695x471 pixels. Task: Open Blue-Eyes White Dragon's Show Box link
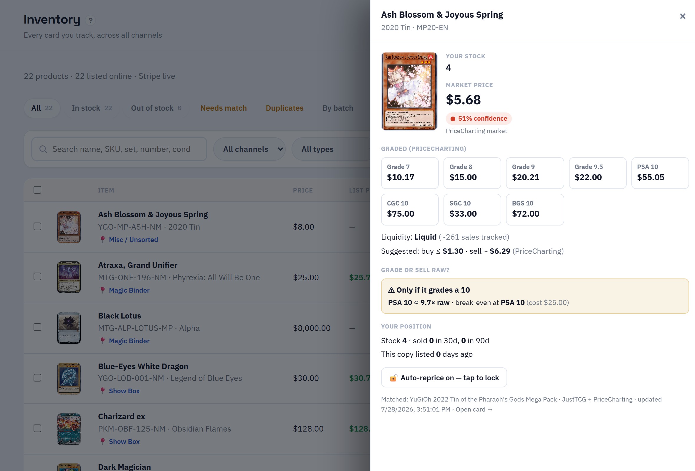[124, 391]
